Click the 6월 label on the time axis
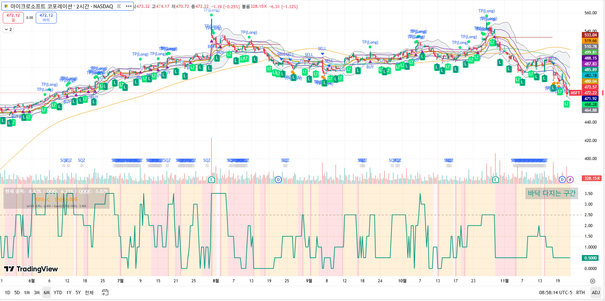The image size is (605, 301). coord(31,281)
